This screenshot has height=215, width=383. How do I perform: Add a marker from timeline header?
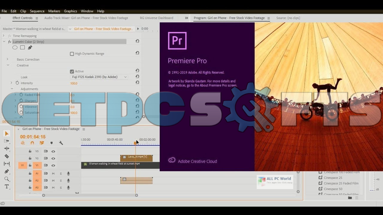click(x=51, y=143)
